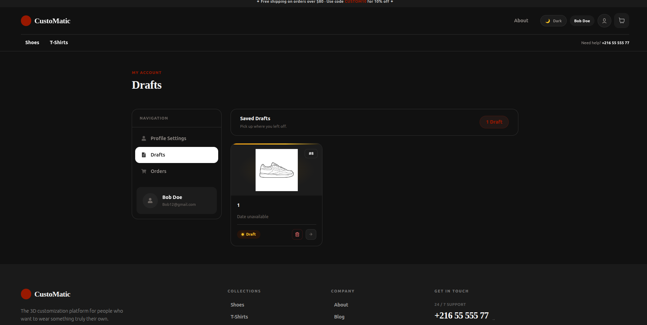Click the footer support phone number
647x325 pixels.
tap(461, 315)
